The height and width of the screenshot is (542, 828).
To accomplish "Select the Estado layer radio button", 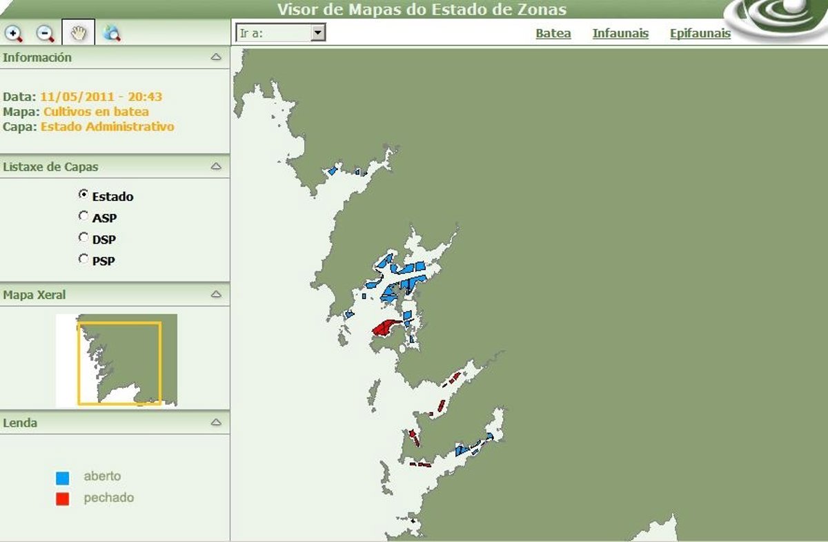I will tap(84, 195).
